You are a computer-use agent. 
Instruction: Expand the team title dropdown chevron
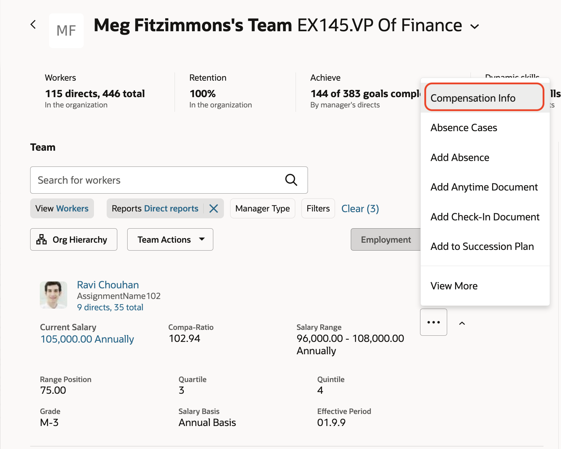(x=475, y=26)
